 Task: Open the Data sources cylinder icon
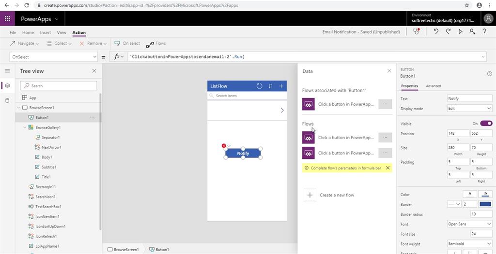(x=7, y=100)
